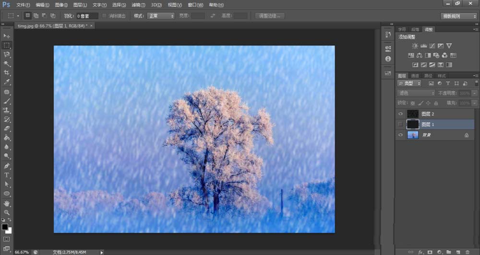This screenshot has height=255, width=480.
Task: Select the Pen tool
Action: pyautogui.click(x=7, y=166)
